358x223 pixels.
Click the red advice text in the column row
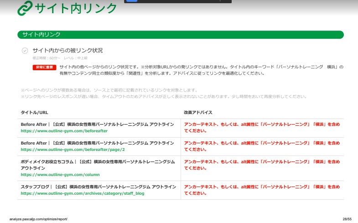tap(262, 165)
